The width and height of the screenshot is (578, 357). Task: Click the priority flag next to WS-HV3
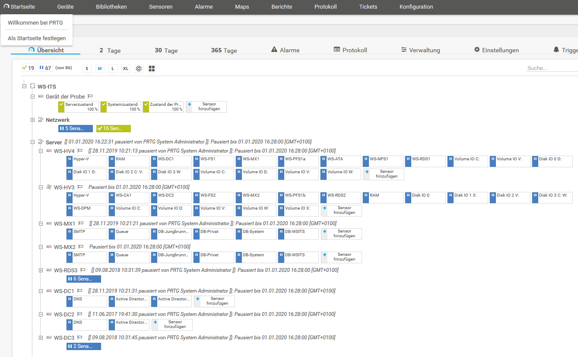point(80,187)
